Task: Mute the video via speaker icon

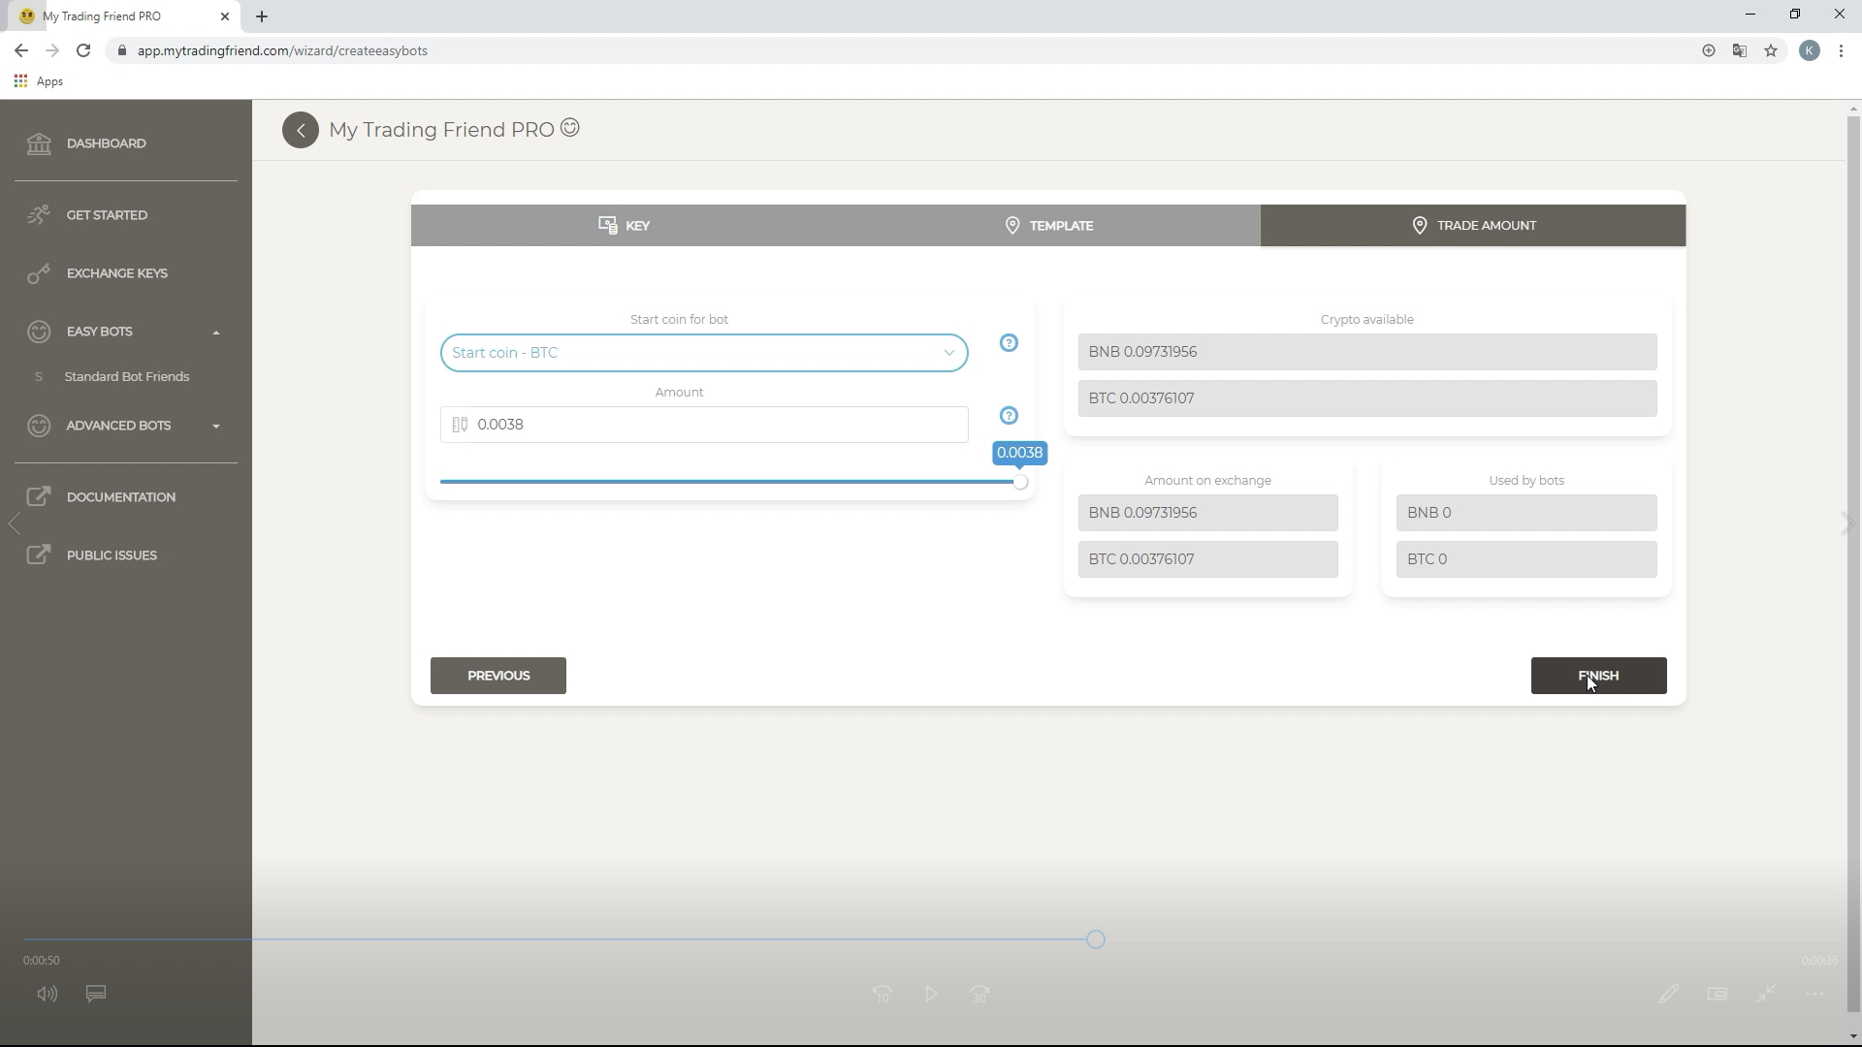Action: click(x=47, y=994)
